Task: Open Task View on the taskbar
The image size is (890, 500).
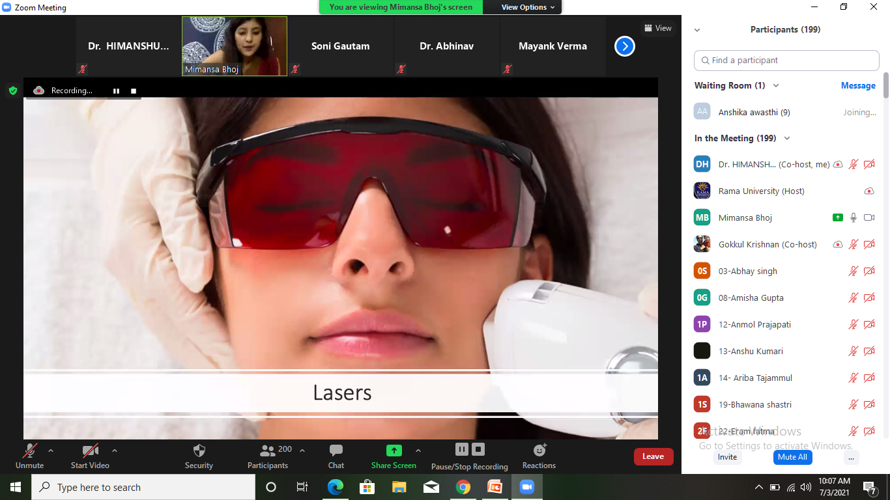Action: (302, 487)
